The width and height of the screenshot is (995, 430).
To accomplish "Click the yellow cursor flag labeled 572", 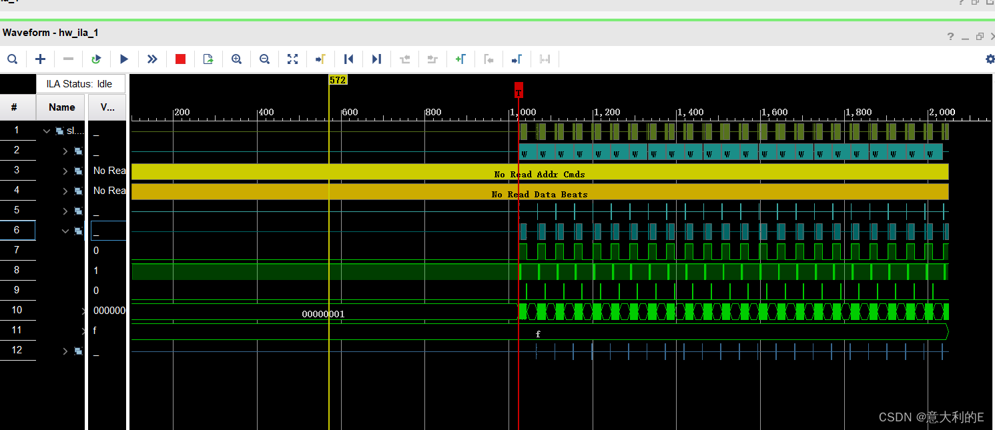I will (x=338, y=80).
